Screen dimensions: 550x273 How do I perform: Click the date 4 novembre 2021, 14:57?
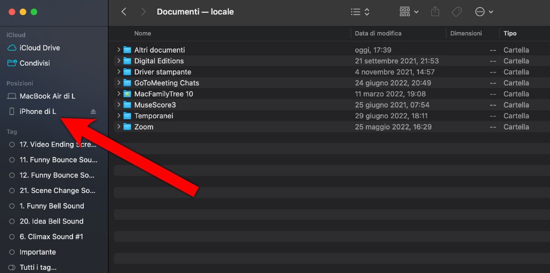pyautogui.click(x=395, y=72)
